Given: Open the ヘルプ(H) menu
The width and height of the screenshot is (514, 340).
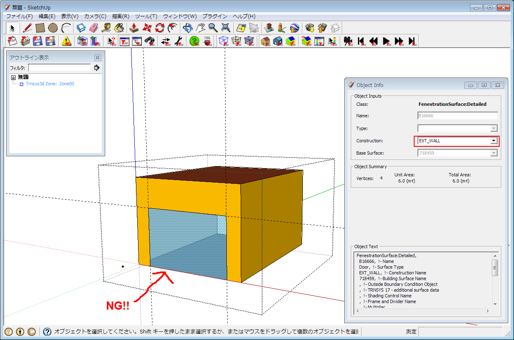Looking at the screenshot, I should pyautogui.click(x=244, y=16).
